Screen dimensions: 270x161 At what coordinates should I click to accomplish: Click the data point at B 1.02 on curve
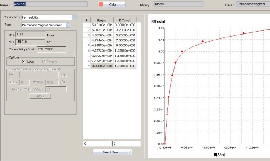point(182,52)
